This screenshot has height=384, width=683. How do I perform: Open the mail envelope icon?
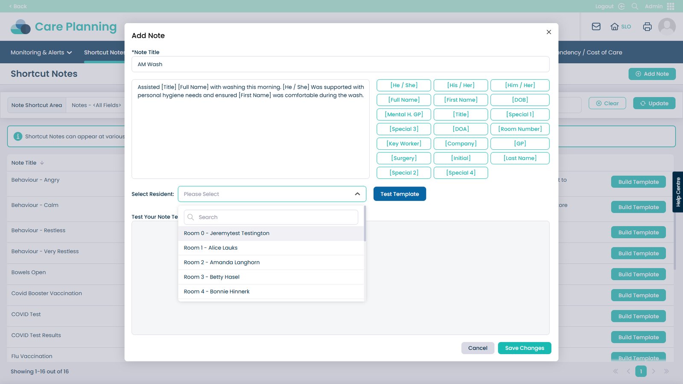click(596, 26)
